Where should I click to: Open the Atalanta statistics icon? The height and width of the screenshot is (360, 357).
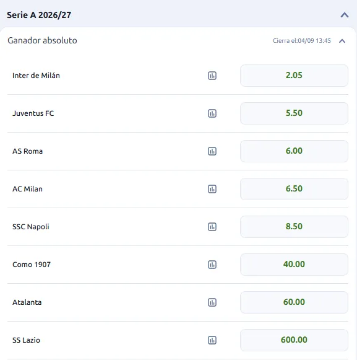coord(212,302)
